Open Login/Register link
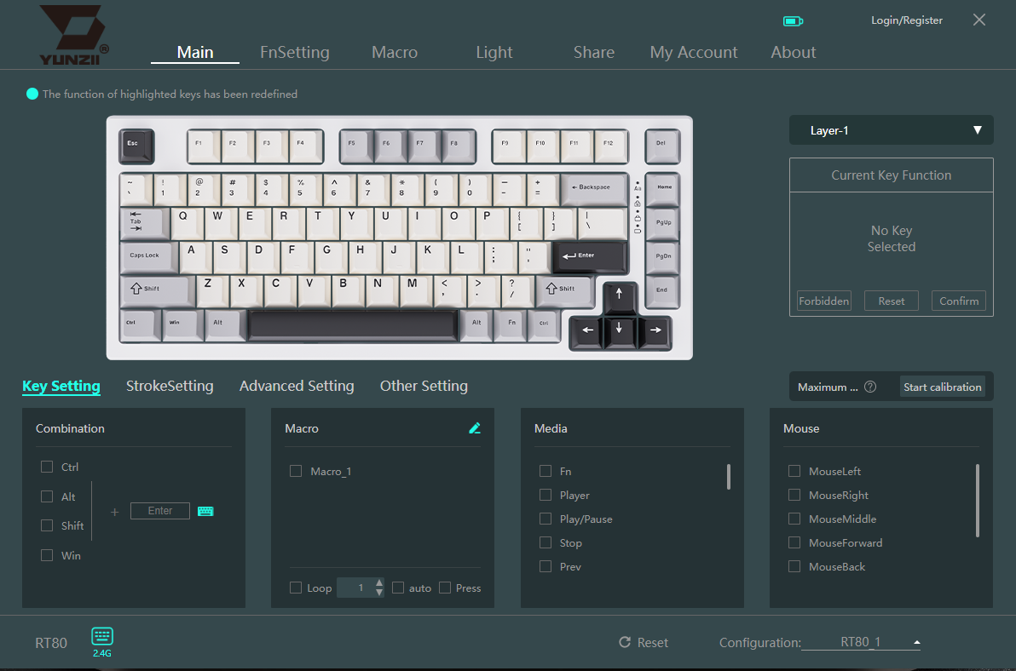 [x=907, y=20]
